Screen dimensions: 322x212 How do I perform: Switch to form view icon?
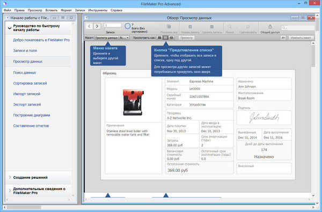tap(159, 37)
